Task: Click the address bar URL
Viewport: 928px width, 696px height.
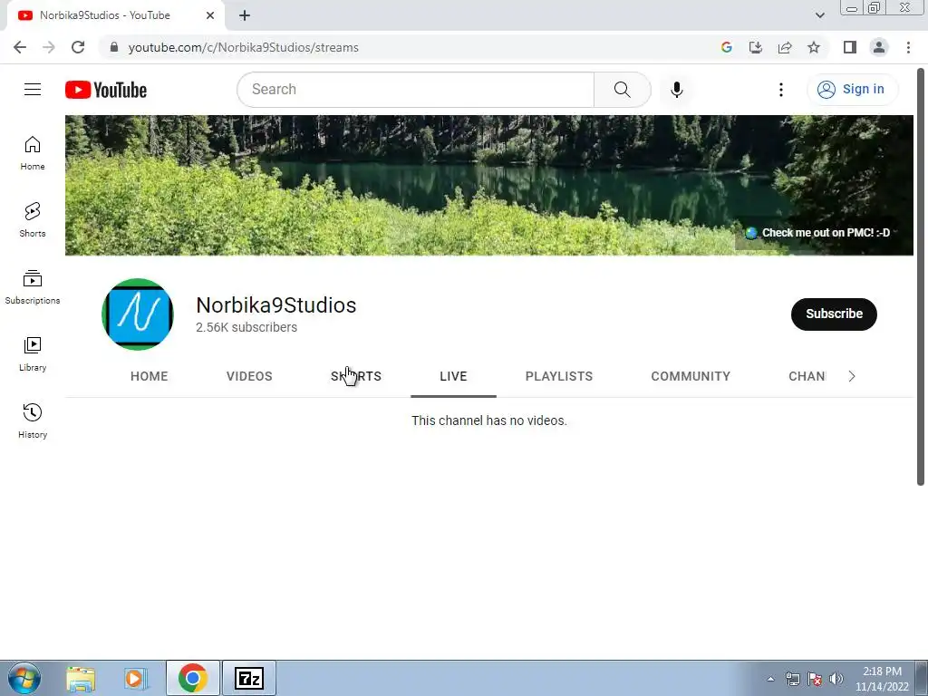Action: coord(243,47)
